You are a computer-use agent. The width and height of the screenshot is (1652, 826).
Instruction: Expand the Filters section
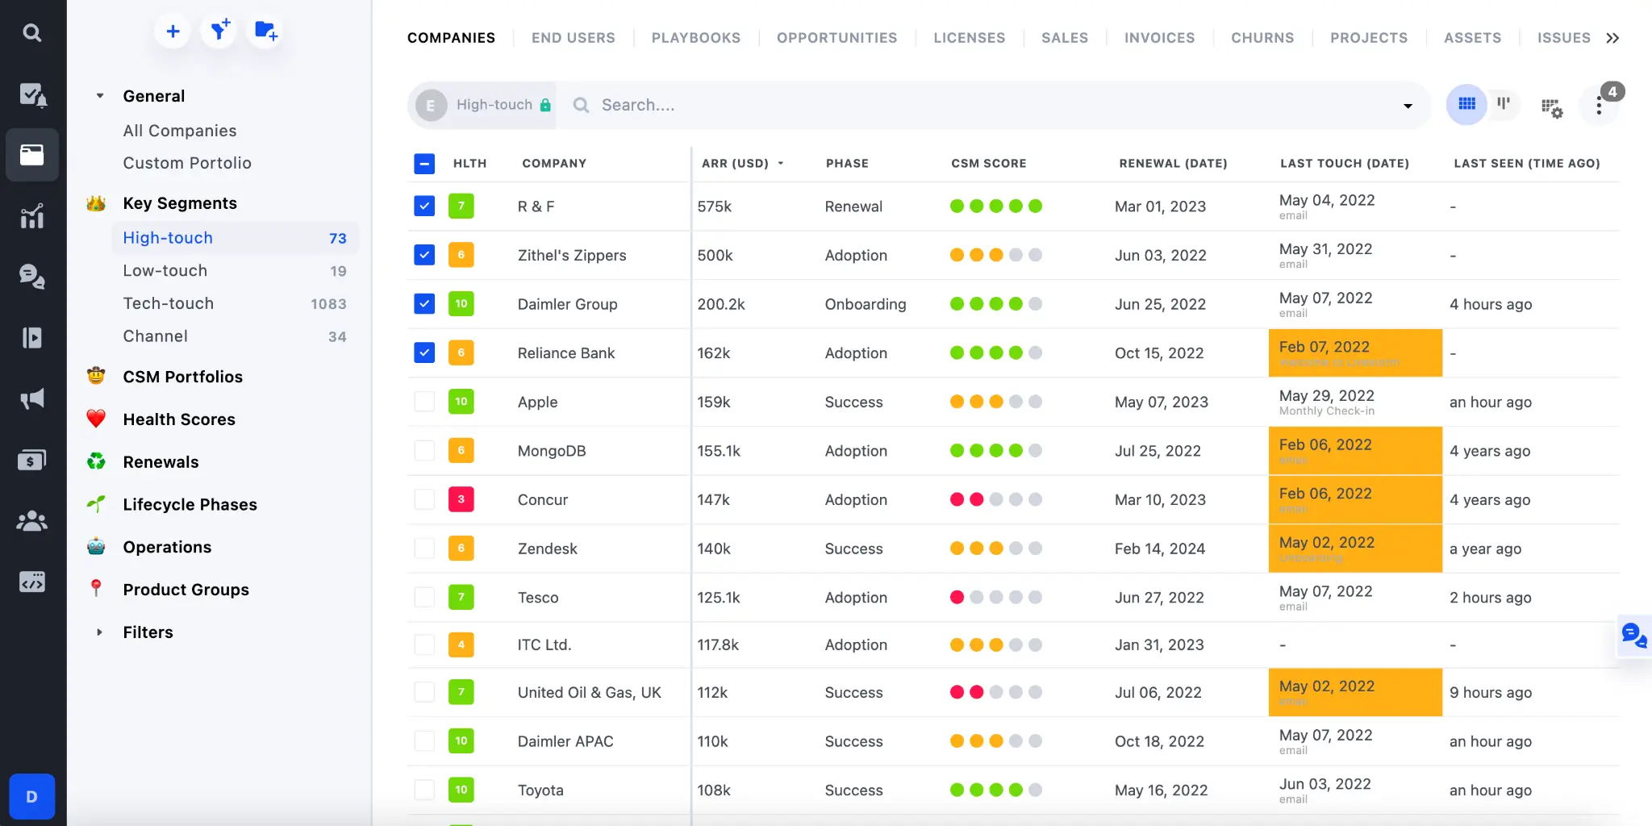tap(100, 632)
